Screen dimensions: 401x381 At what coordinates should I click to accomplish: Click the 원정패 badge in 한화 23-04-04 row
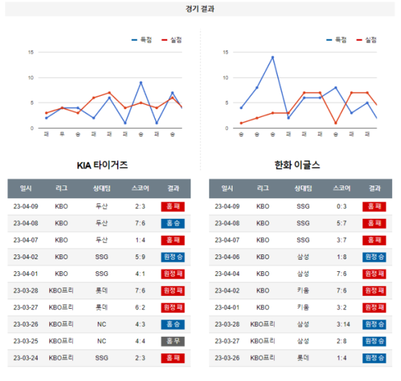pyautogui.click(x=374, y=274)
